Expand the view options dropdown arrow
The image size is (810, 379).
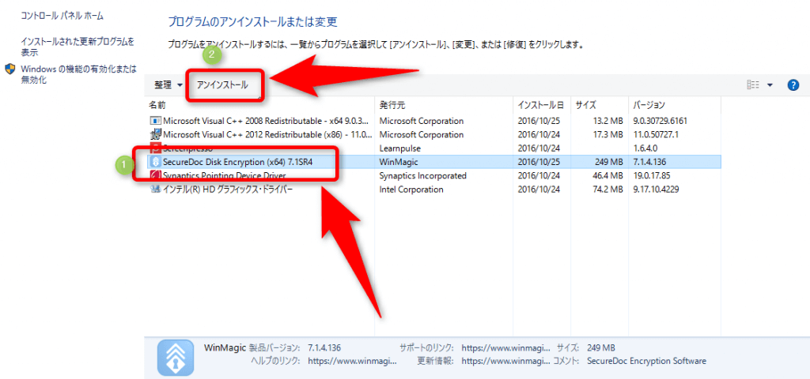pyautogui.click(x=770, y=85)
